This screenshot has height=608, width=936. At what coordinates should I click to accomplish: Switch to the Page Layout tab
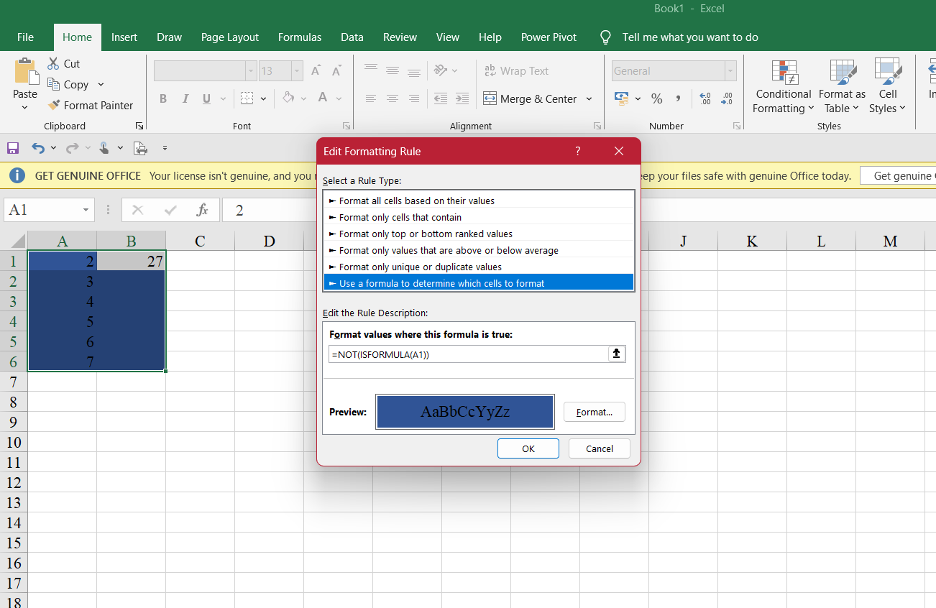coord(230,37)
